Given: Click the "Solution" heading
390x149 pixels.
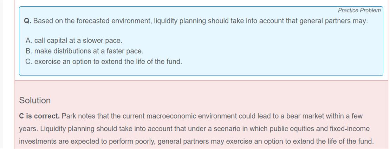Looking at the screenshot, I should (x=35, y=101).
